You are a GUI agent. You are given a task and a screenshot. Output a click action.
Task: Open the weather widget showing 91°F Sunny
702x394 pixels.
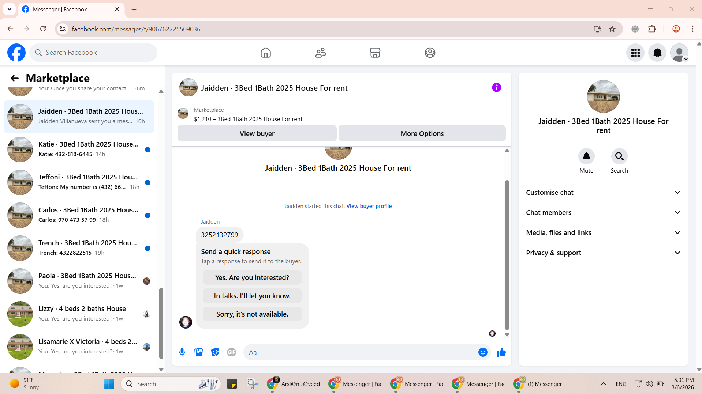pos(24,384)
